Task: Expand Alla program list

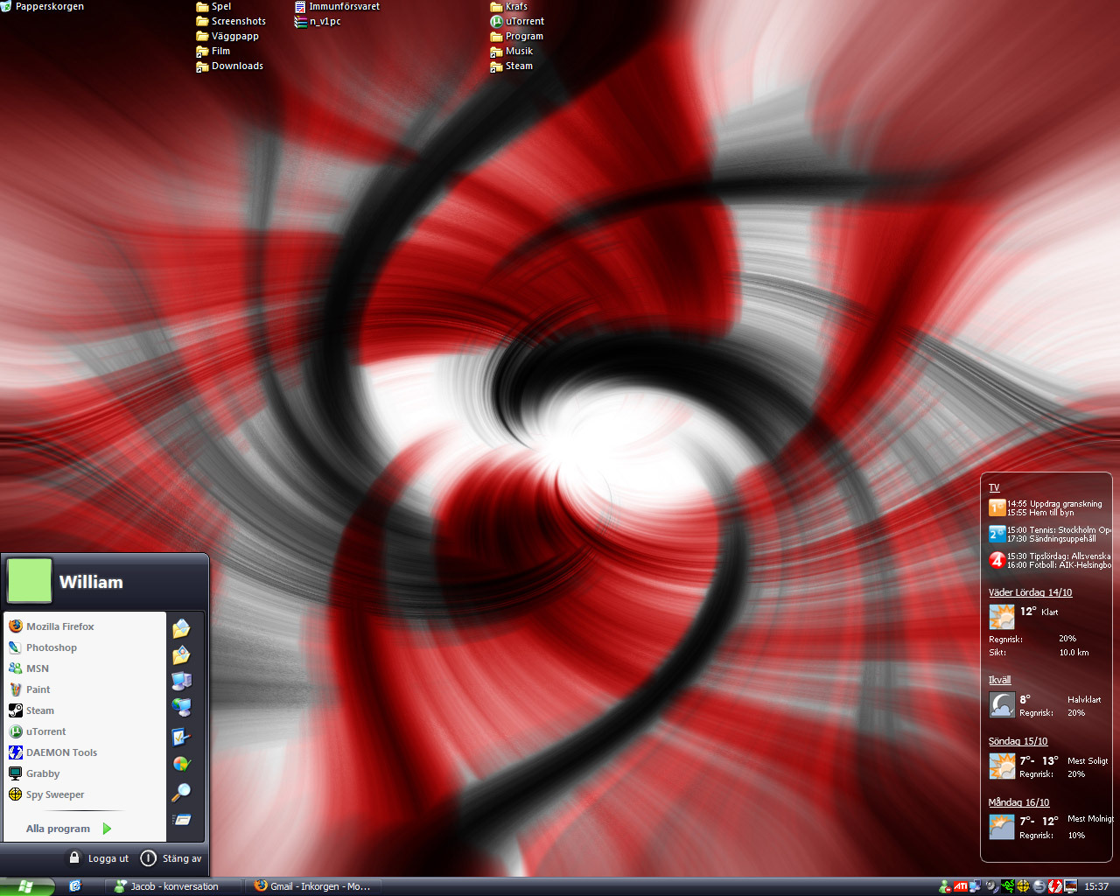Action: [69, 829]
